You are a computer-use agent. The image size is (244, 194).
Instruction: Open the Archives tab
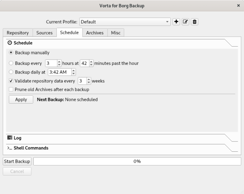pyautogui.click(x=95, y=33)
